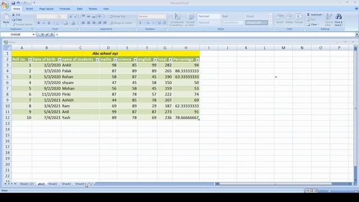The width and height of the screenshot is (359, 202).
Task: Select the Bad cell style
Action: point(232,16)
